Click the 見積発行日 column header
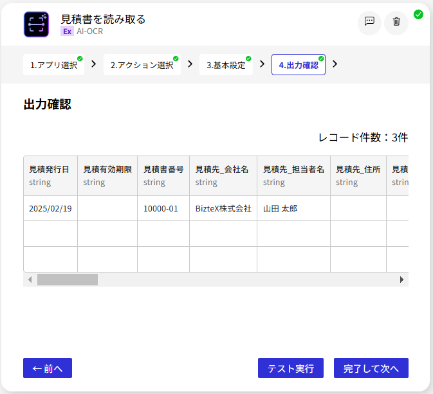Viewport: 433px width, 394px height. coord(51,175)
